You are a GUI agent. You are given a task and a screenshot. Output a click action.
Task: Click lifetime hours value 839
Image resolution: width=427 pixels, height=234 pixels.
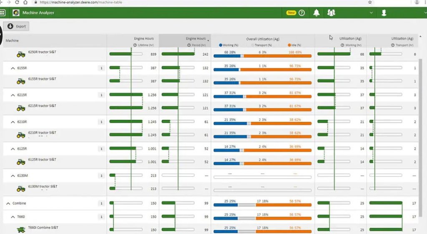153,54
